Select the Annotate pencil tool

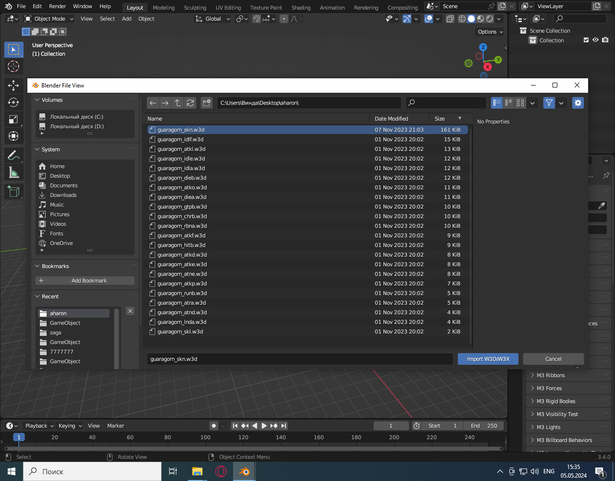tap(13, 156)
